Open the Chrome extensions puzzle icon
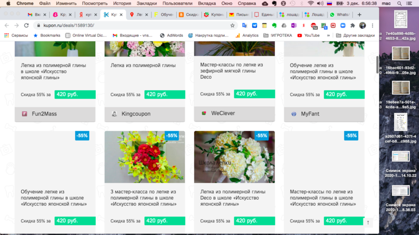 pos(353,26)
